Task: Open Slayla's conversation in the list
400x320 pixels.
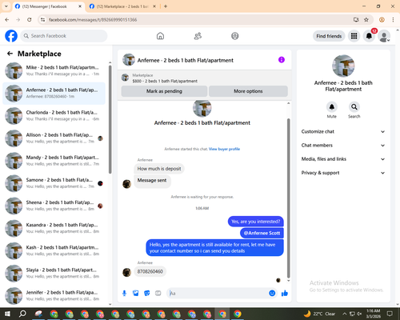Action: pyautogui.click(x=54, y=274)
